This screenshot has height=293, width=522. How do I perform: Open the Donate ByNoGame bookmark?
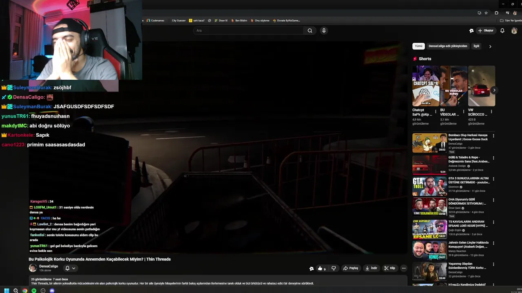click(286, 20)
